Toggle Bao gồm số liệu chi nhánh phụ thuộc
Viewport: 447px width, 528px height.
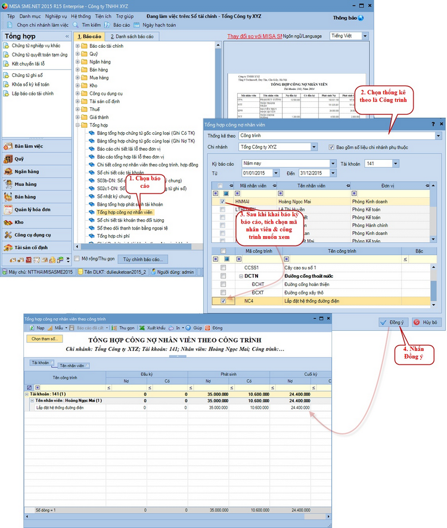click(x=331, y=147)
